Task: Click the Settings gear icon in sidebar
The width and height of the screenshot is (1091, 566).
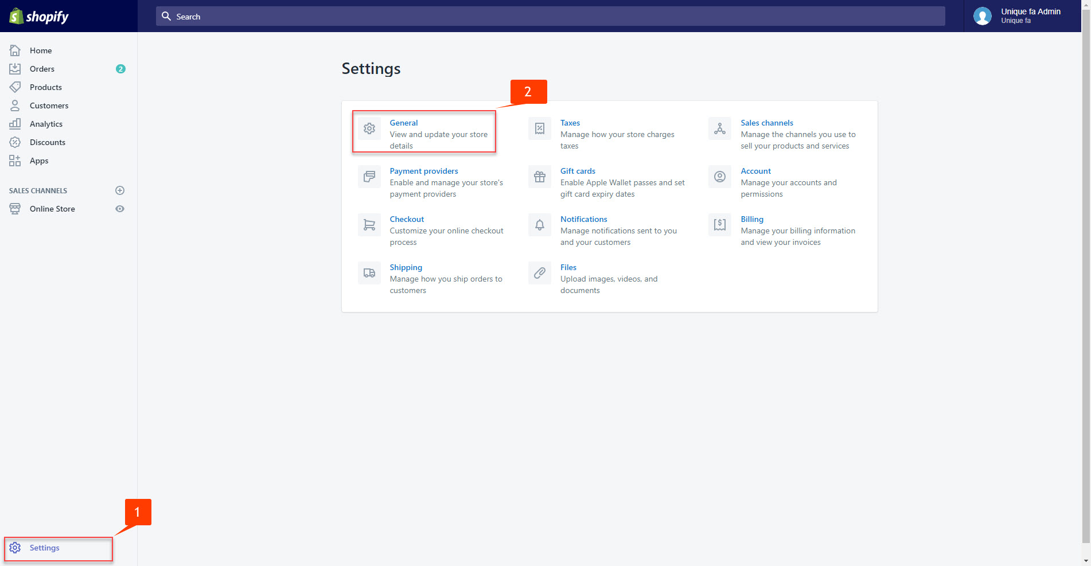Action: click(x=15, y=548)
